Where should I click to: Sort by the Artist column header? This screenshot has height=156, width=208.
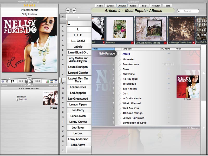pos(103,49)
